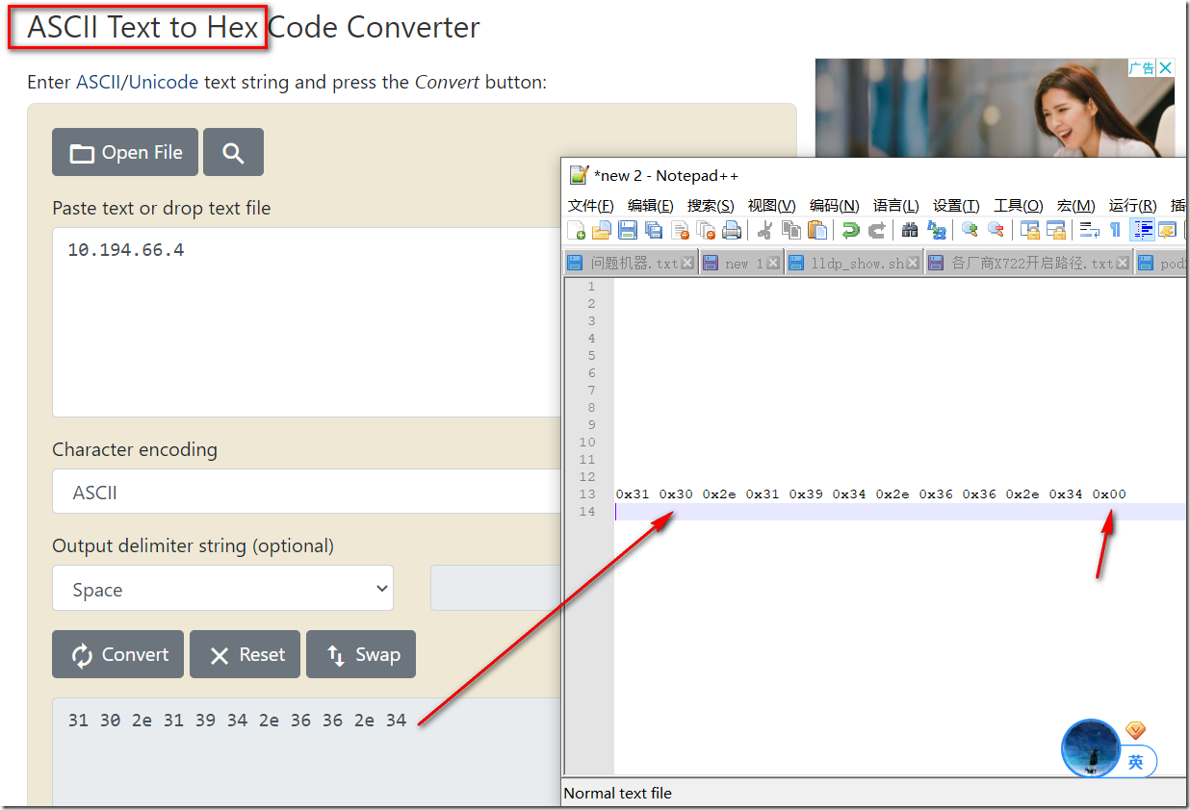
Task: Click the 英 input method indicator
Action: (1136, 762)
